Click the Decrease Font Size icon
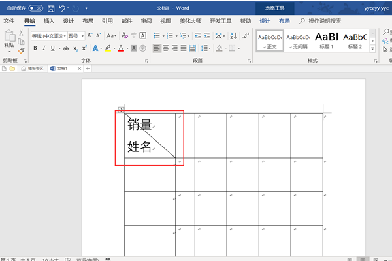This screenshot has width=392, height=261. click(x=99, y=35)
